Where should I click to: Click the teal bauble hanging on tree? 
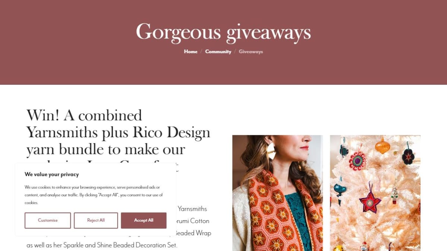point(339,189)
